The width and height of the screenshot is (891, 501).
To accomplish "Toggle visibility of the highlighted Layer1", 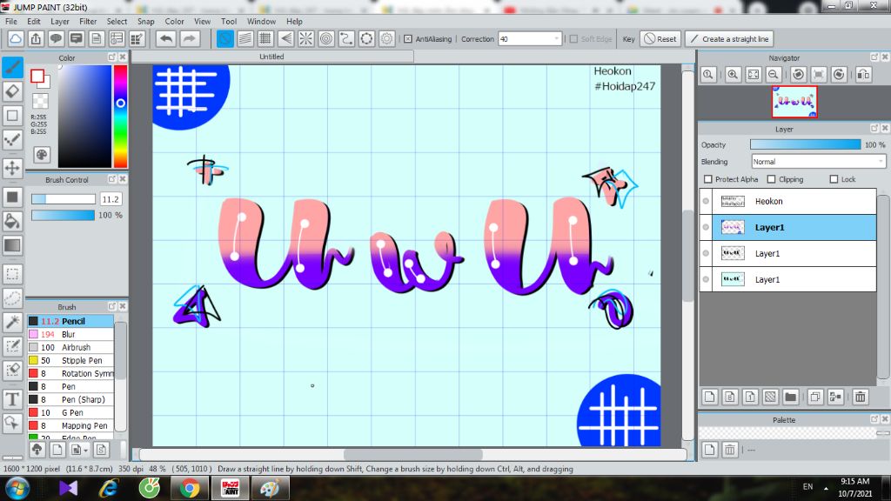I will [706, 227].
